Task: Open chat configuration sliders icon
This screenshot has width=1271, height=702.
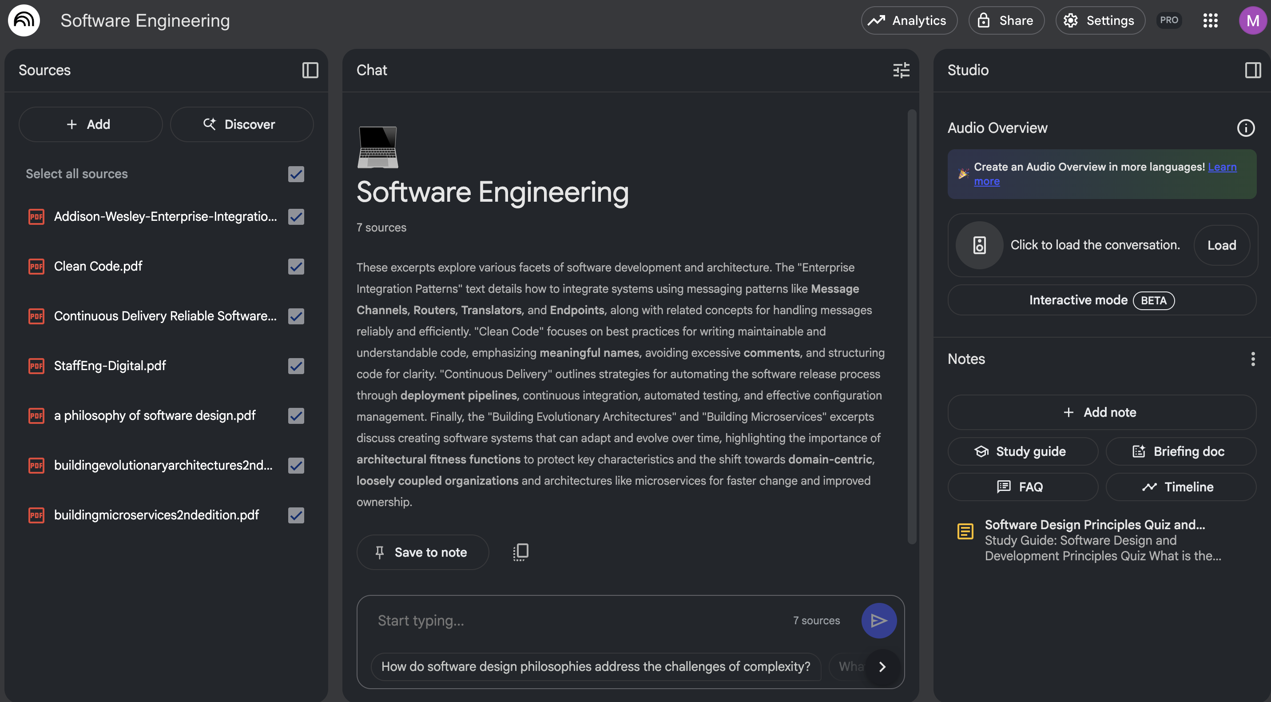Action: pyautogui.click(x=901, y=70)
